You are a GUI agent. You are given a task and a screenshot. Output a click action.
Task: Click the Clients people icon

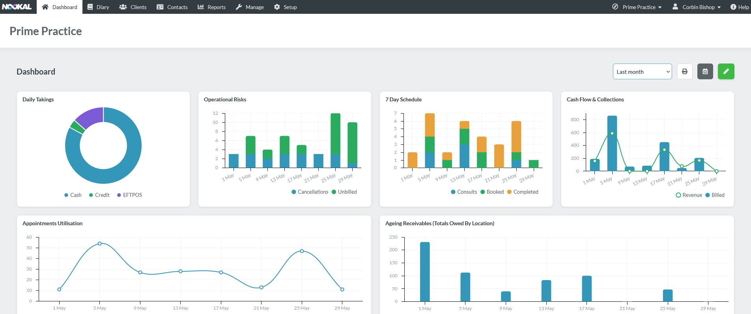(x=123, y=7)
